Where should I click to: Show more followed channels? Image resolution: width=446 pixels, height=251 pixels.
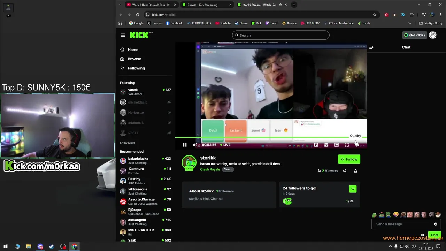tap(128, 143)
